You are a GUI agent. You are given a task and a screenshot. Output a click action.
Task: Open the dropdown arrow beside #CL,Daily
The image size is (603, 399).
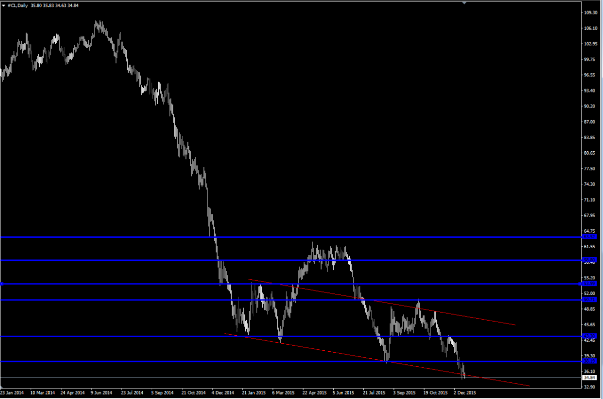coord(5,5)
